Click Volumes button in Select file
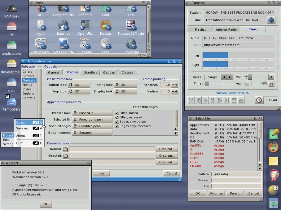 216,193
